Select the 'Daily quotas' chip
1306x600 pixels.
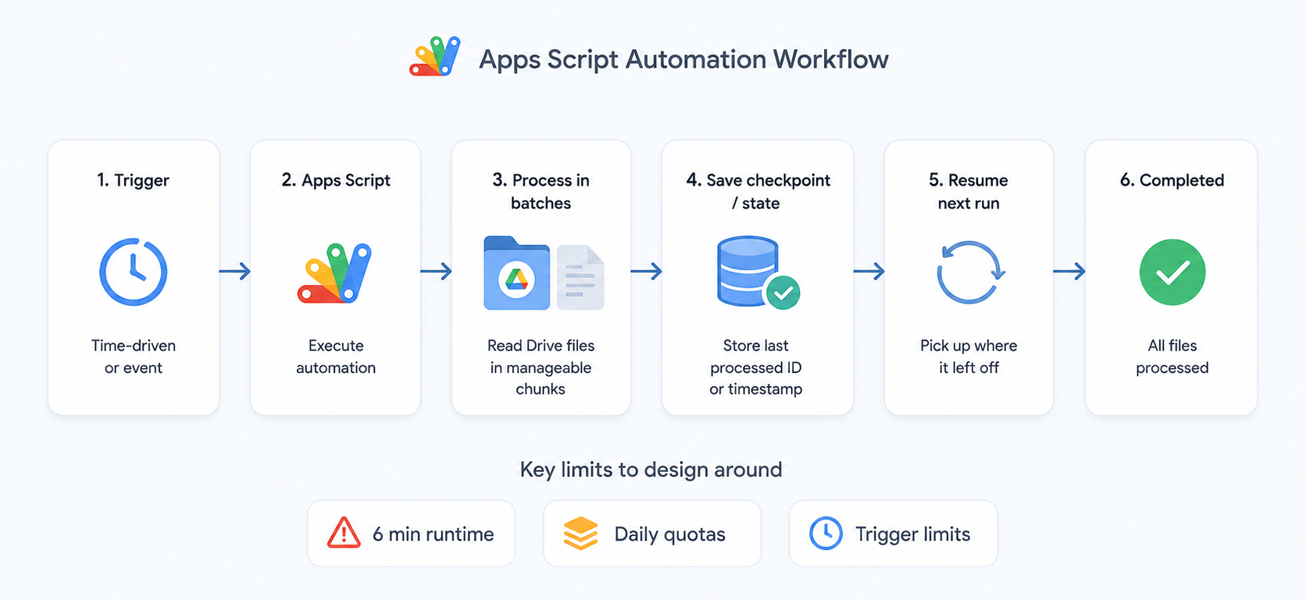click(x=652, y=534)
